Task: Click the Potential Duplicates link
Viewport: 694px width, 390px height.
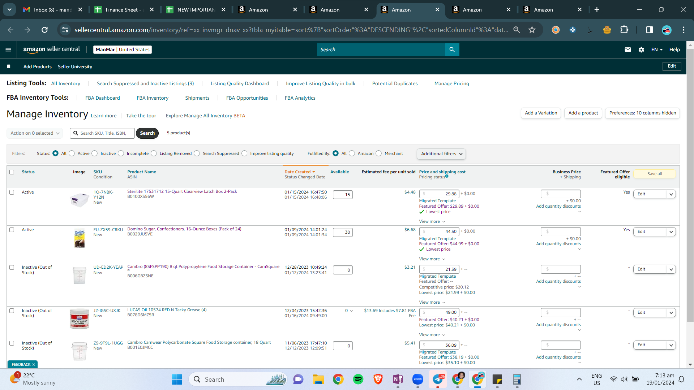Action: click(395, 83)
